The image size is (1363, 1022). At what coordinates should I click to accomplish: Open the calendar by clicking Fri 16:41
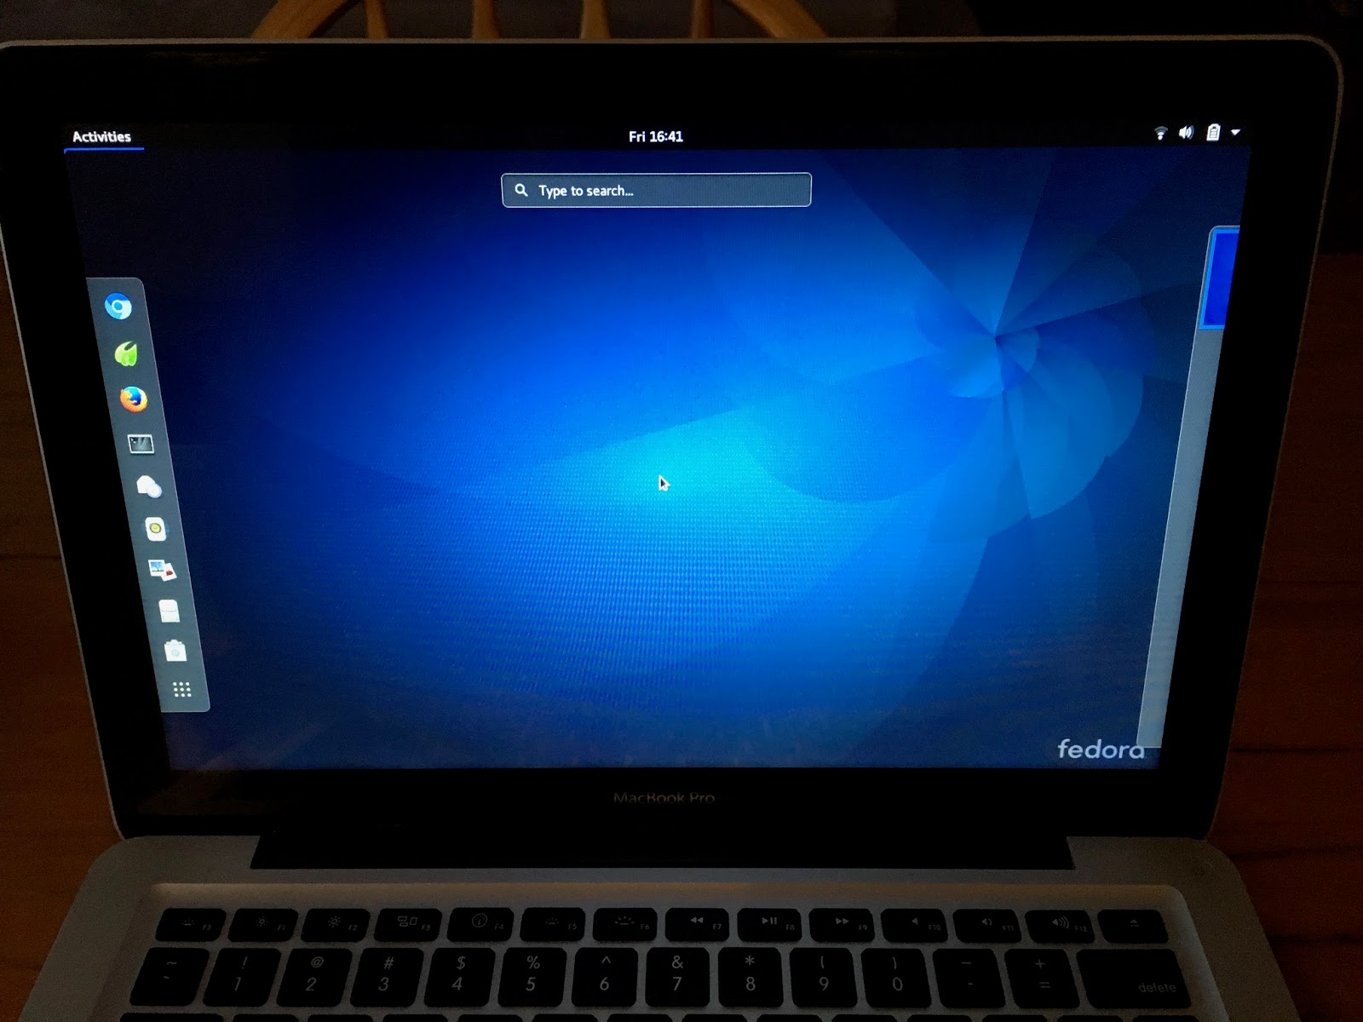click(x=658, y=135)
